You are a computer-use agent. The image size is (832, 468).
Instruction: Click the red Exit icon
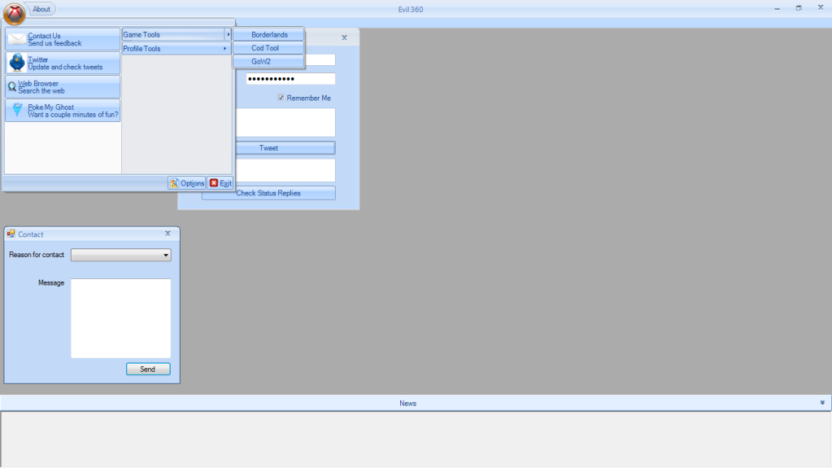pos(213,183)
